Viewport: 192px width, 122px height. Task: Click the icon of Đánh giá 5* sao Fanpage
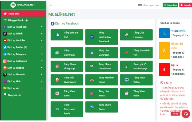tap(126, 66)
